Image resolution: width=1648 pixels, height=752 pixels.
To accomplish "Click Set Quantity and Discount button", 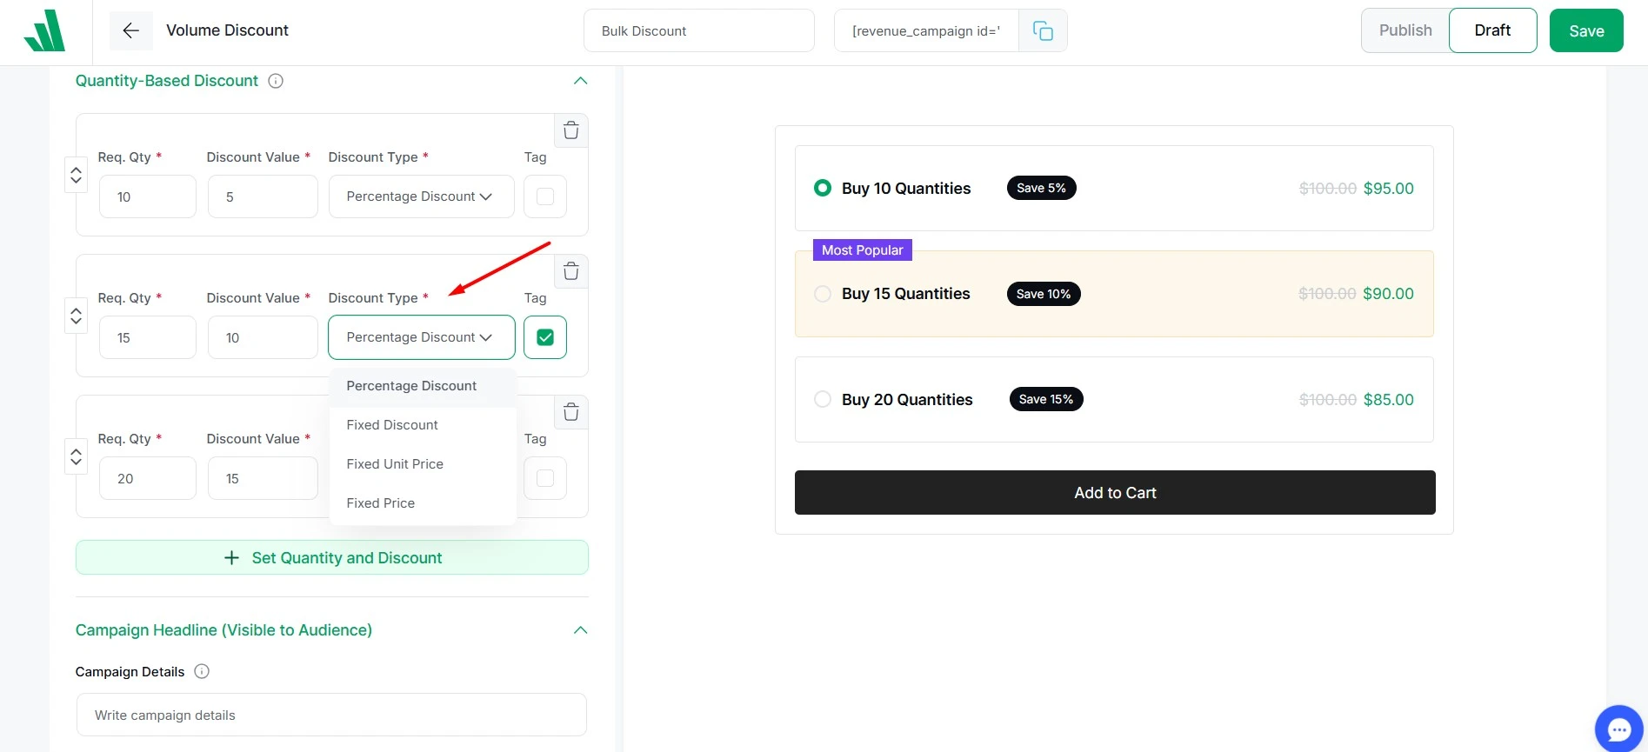I will coord(332,557).
